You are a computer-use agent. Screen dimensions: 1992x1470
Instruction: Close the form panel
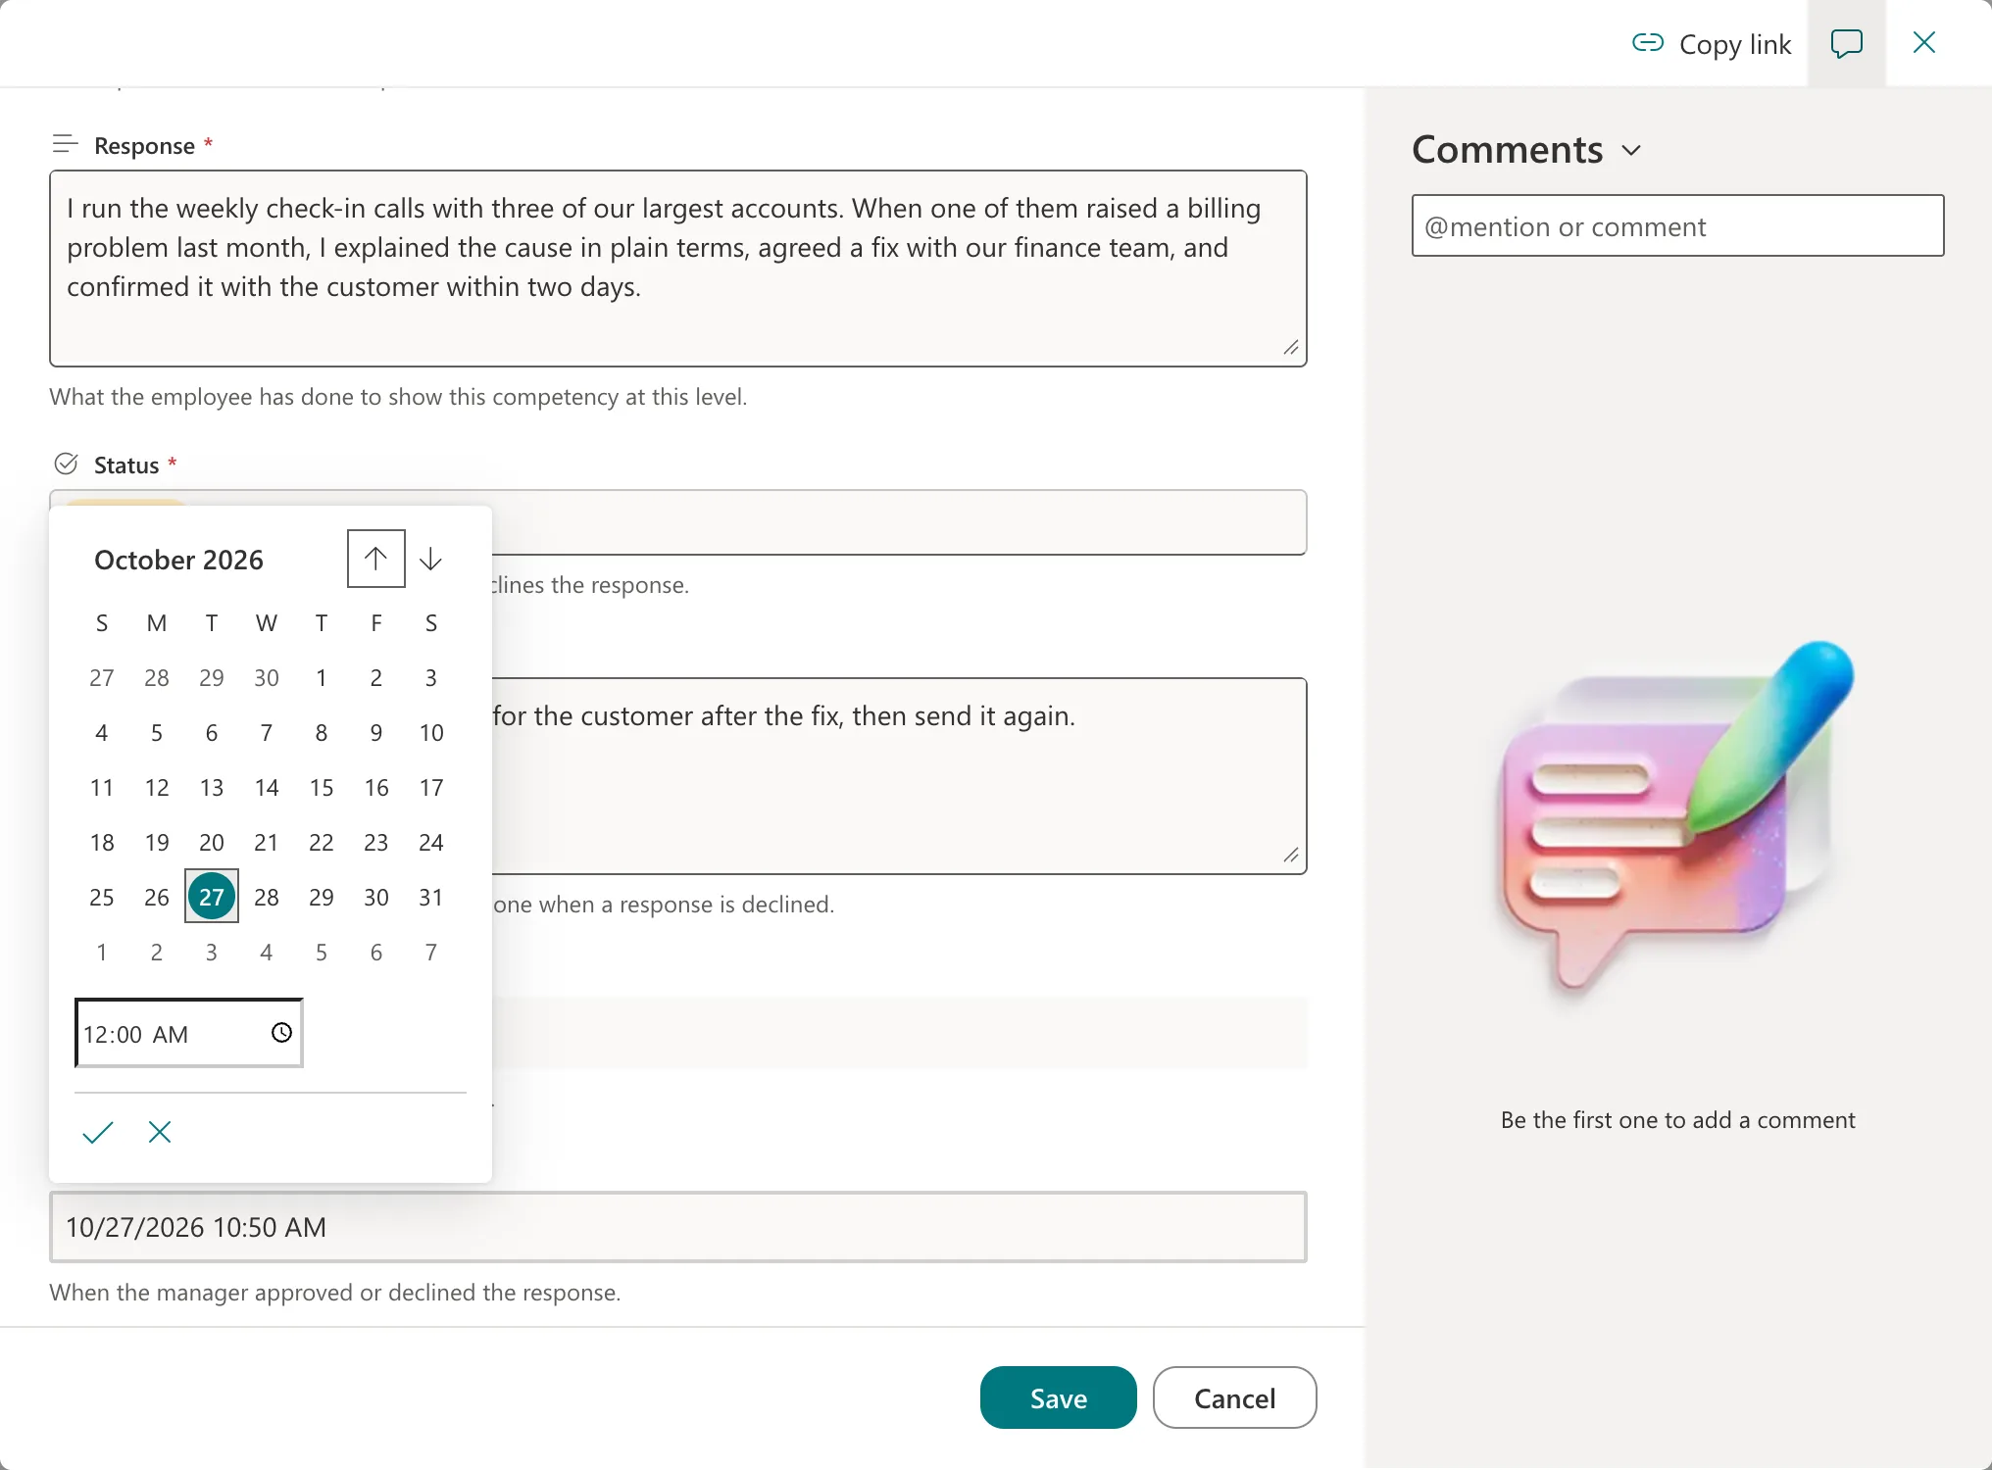tap(1923, 42)
